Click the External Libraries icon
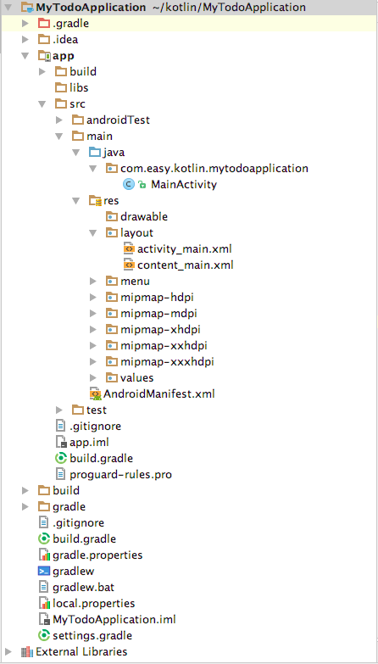 point(27,651)
